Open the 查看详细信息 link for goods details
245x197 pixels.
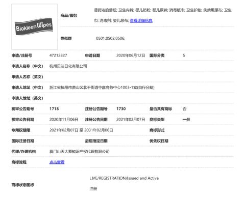click(x=141, y=20)
